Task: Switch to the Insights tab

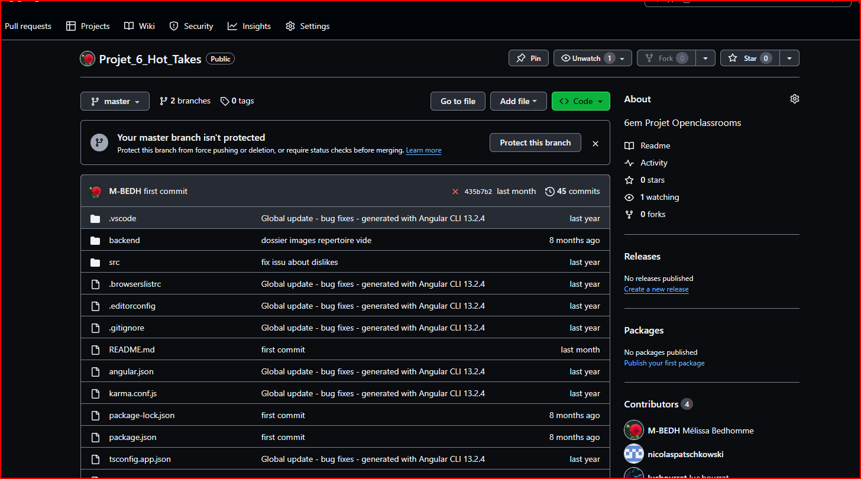Action: click(250, 26)
